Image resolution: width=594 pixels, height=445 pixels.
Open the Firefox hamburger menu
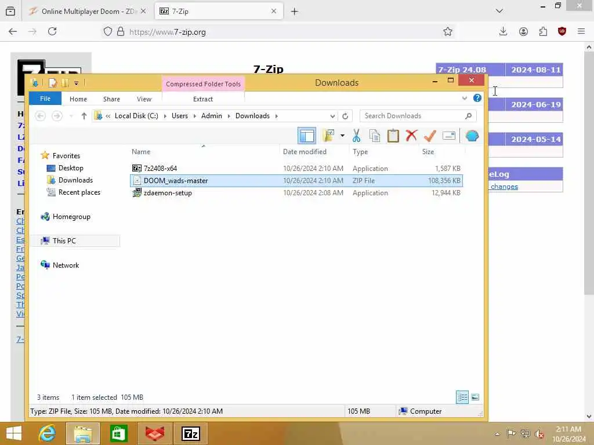(581, 31)
